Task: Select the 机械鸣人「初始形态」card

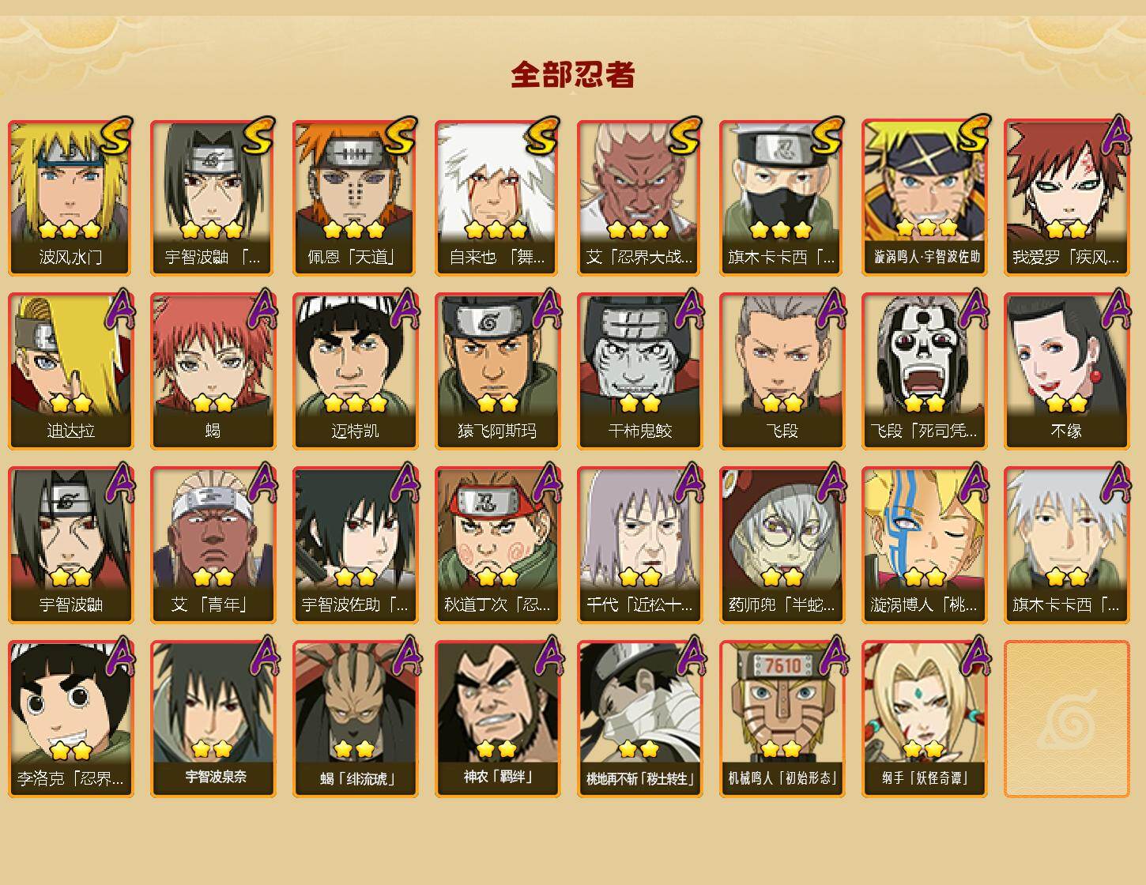Action: (782, 719)
